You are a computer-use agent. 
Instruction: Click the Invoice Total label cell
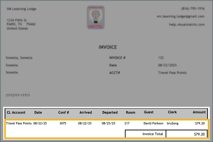[152, 134]
